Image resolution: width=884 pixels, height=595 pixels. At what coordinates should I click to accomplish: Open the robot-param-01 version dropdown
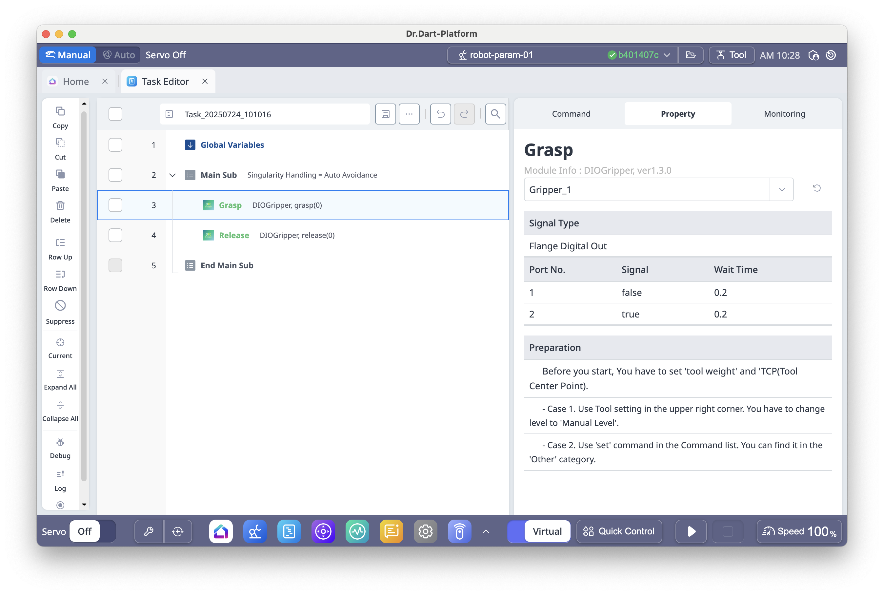pos(667,55)
